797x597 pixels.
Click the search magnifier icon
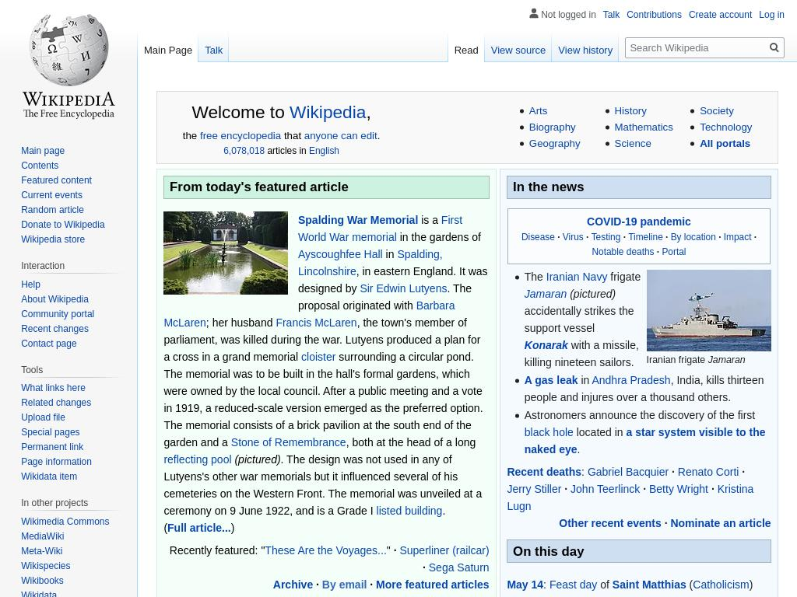tap(774, 47)
